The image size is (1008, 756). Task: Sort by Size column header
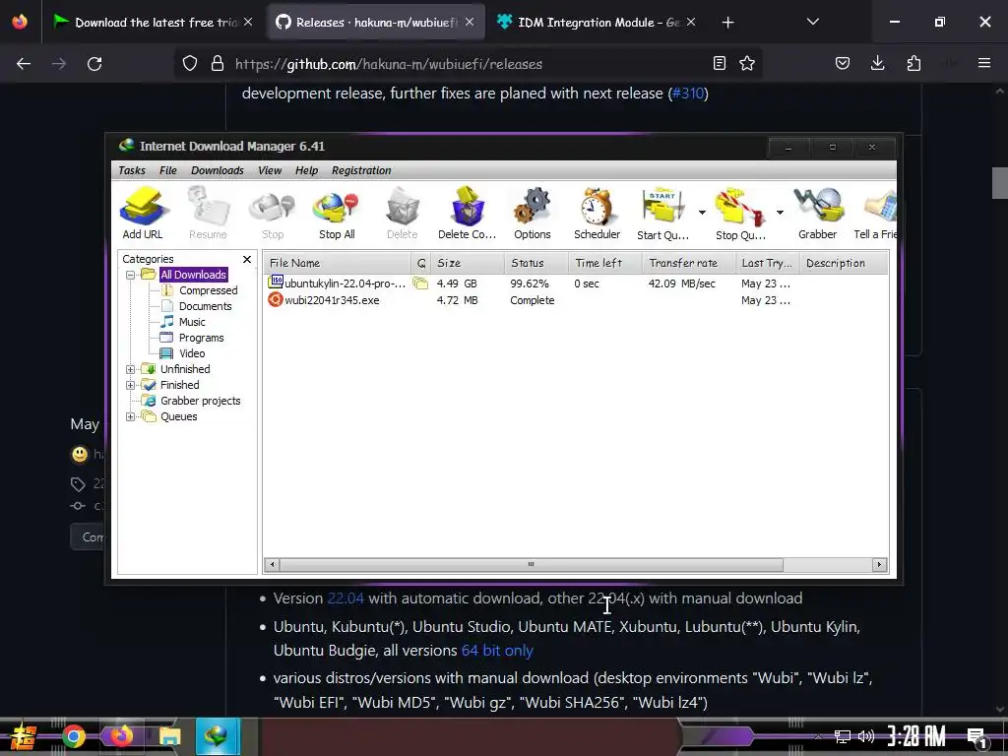[468, 263]
